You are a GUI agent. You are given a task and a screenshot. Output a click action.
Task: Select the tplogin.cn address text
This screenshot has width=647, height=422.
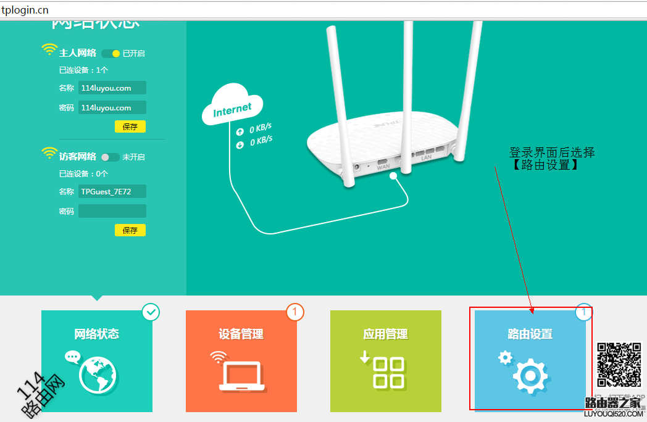click(x=26, y=10)
